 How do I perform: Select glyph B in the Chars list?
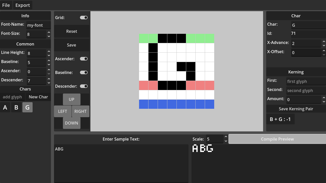pyautogui.click(x=16, y=108)
